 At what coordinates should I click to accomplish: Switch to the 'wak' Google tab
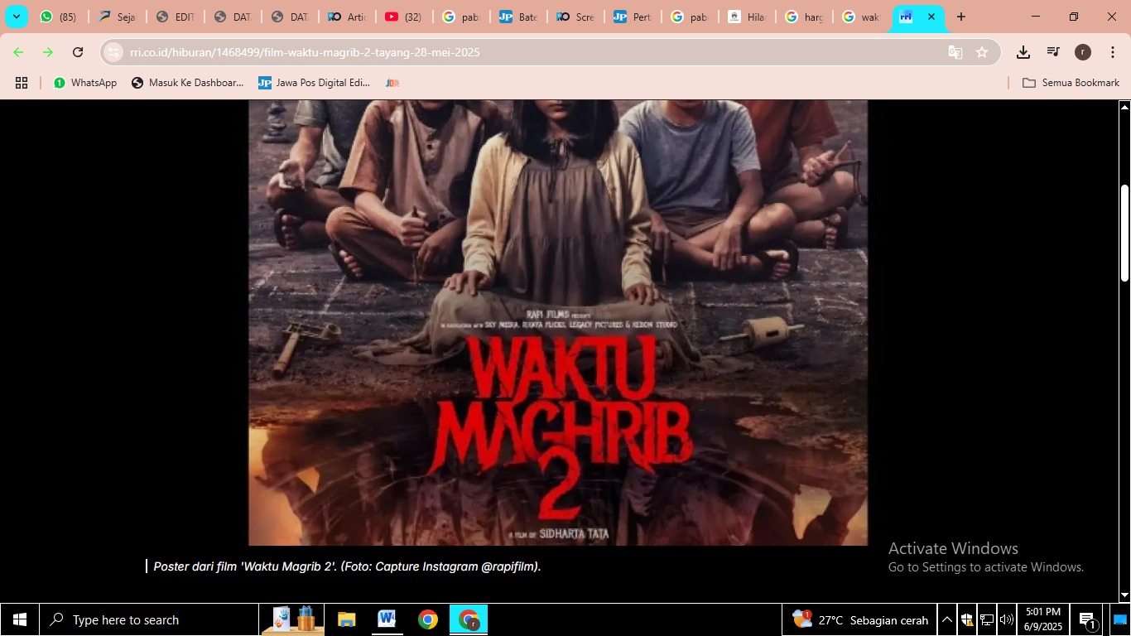click(861, 17)
